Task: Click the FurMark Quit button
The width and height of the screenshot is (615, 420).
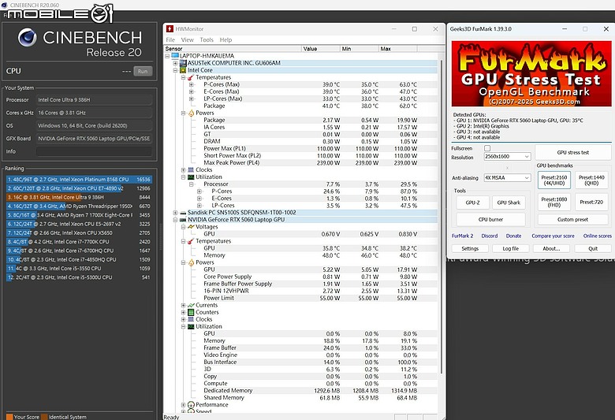Action: (x=593, y=249)
